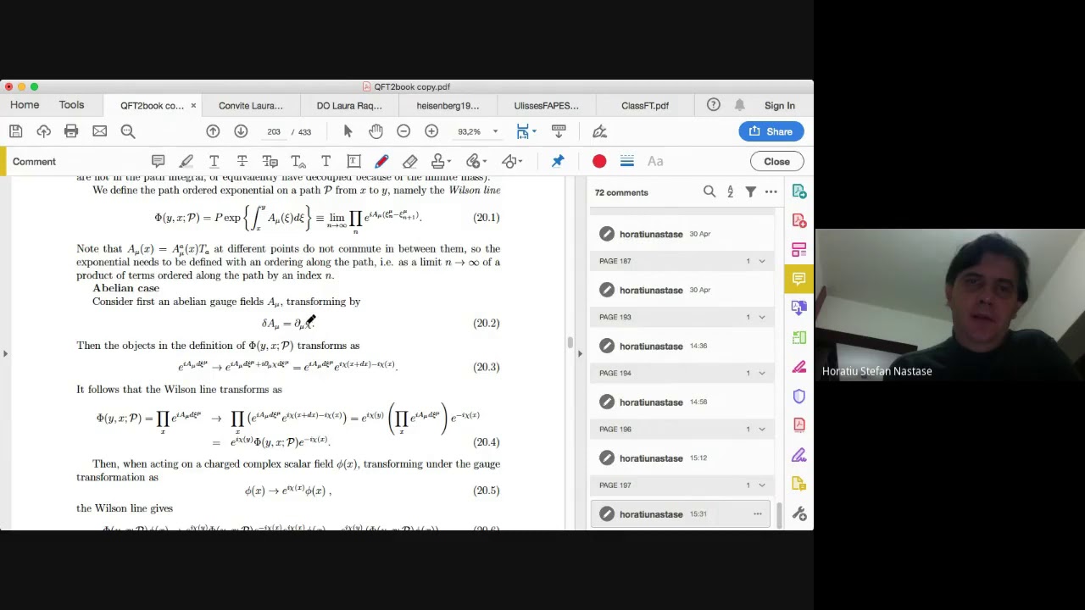Close the Comment toolbar
The image size is (1085, 610).
pyautogui.click(x=776, y=161)
